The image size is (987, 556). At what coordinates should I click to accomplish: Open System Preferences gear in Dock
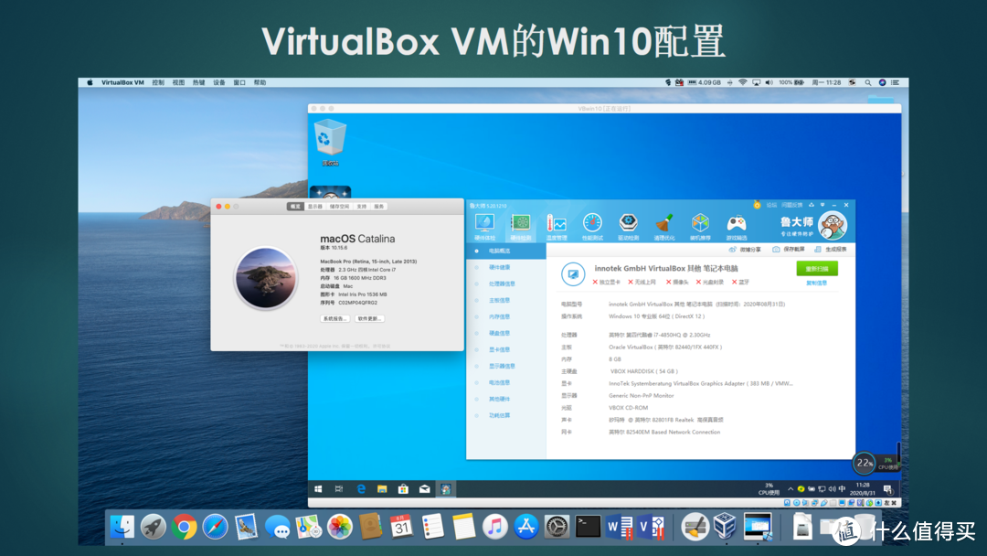tap(557, 527)
